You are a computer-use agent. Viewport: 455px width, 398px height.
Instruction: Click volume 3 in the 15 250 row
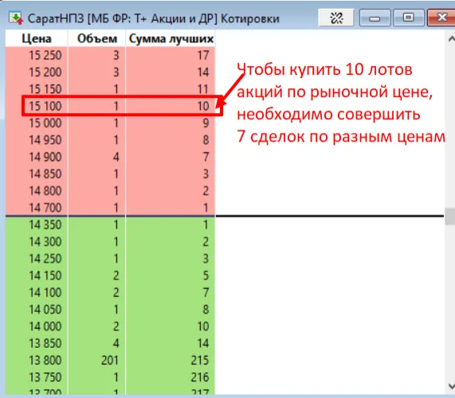[116, 55]
